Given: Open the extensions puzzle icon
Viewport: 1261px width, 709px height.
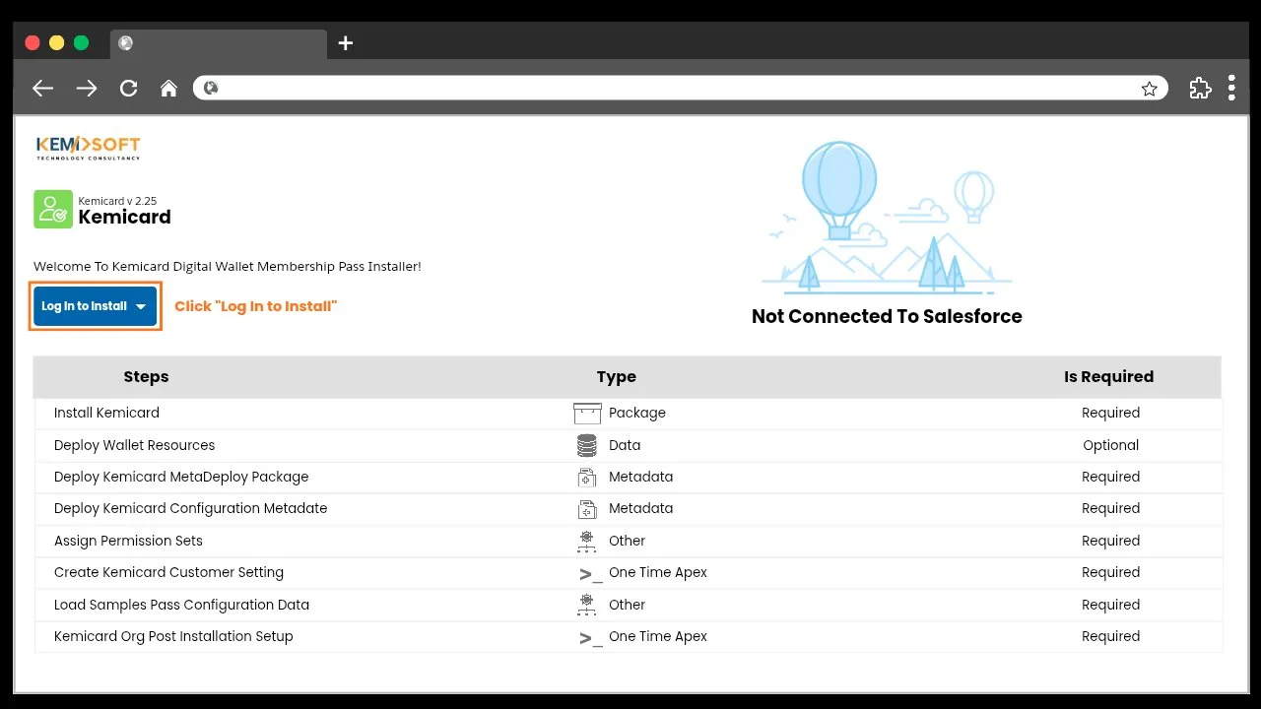Looking at the screenshot, I should click(x=1200, y=89).
